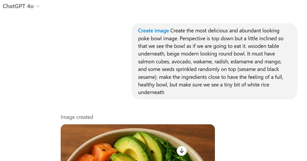
Task: Click the blue Create image link
Action: click(x=153, y=31)
